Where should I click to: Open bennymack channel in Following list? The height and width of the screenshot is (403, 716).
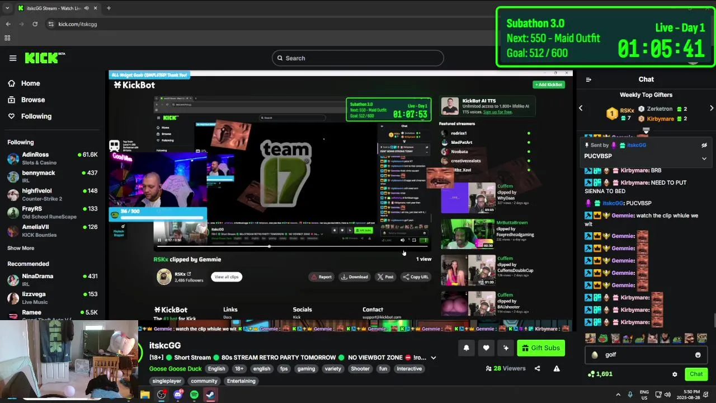pos(52,177)
